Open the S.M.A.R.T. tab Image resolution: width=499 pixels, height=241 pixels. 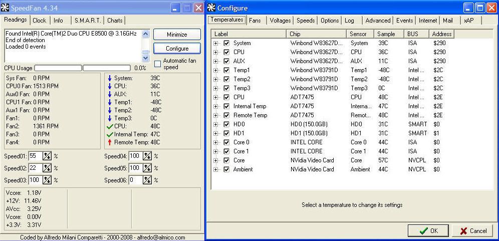pyautogui.click(x=88, y=21)
